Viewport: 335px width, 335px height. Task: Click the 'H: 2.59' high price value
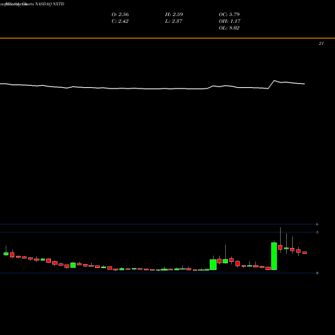click(174, 15)
